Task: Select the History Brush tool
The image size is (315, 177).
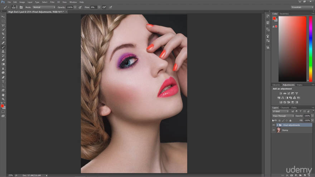Action: pyautogui.click(x=3, y=55)
